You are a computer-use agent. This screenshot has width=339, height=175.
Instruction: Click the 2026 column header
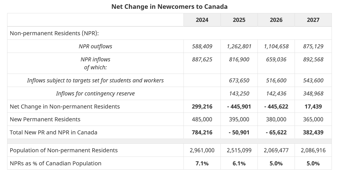[x=276, y=20]
